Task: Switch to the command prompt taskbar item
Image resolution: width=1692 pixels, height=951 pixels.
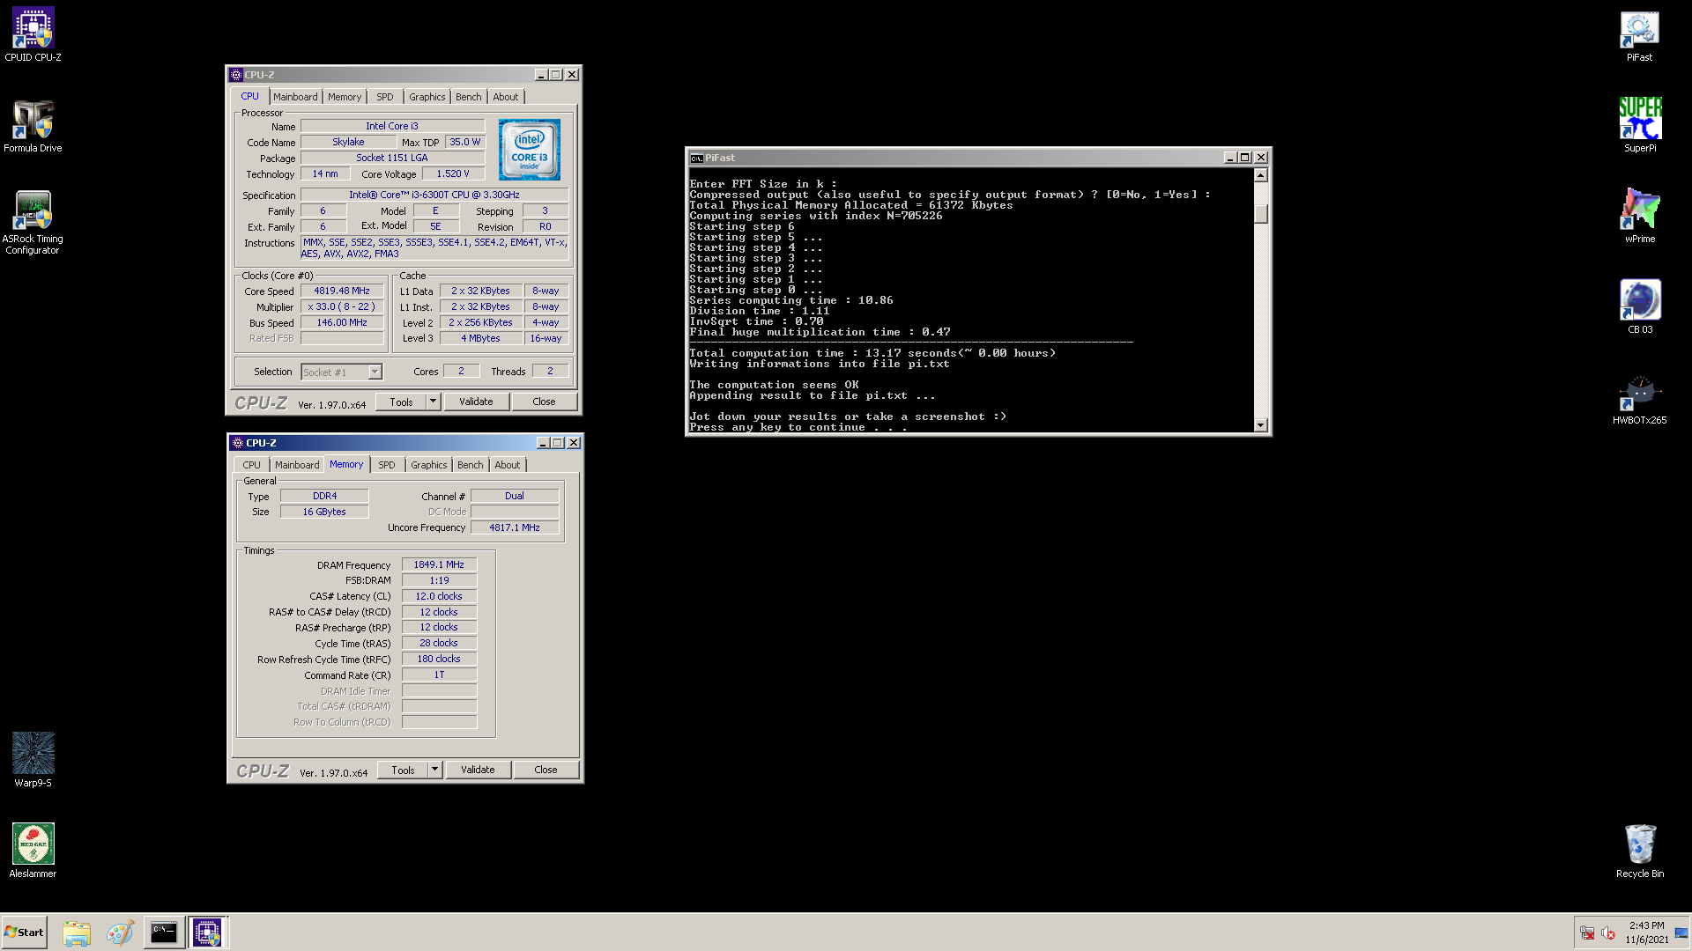Action: tap(164, 933)
